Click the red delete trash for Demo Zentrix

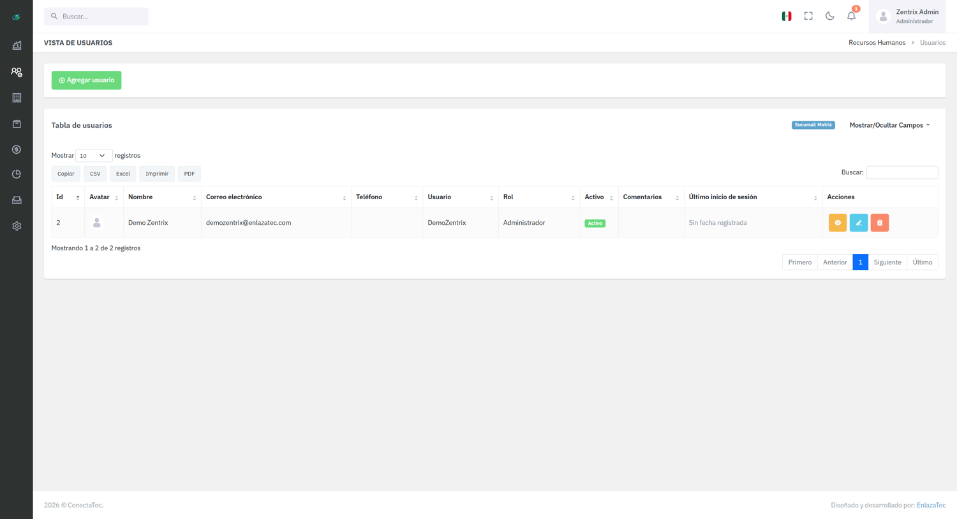point(879,223)
